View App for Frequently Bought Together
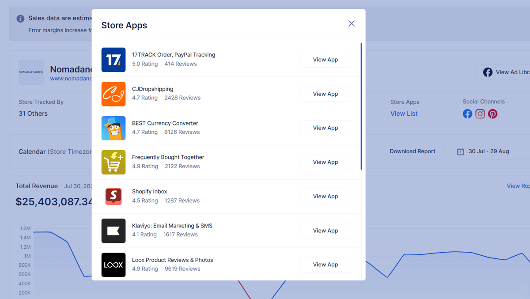The image size is (530, 299). point(326,162)
